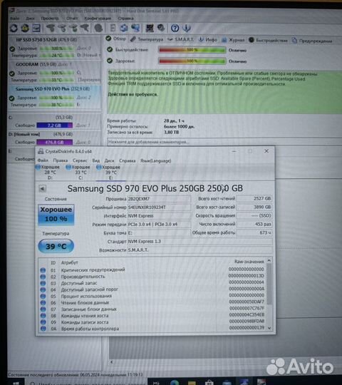342x385 pixels.
Task: Switch to the Журнал tab
Action: tap(233, 40)
